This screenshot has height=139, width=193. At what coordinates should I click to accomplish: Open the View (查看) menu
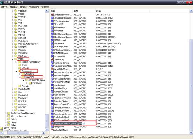click(x=23, y=7)
